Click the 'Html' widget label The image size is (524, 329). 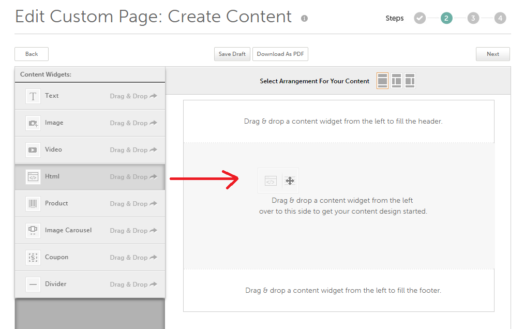coord(52,176)
